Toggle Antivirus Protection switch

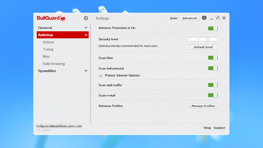[213, 29]
